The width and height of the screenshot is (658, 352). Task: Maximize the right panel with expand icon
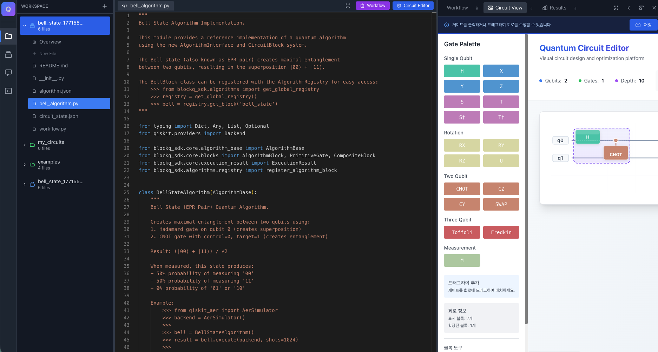tap(616, 8)
